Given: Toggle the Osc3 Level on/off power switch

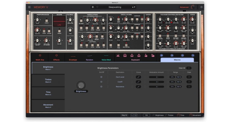Looking at the screenshot, I should pyautogui.click(x=101, y=77).
